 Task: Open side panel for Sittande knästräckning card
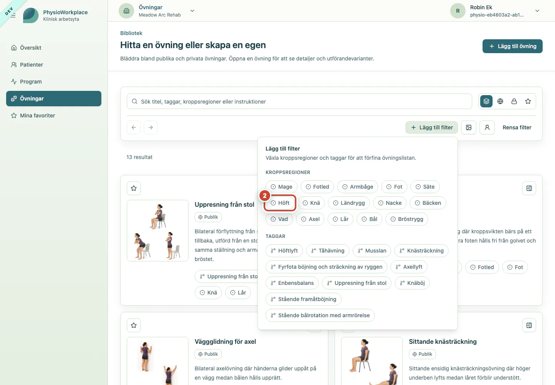529,325
